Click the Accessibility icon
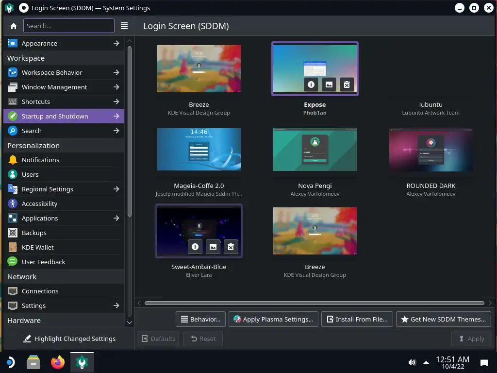Image resolution: width=497 pixels, height=373 pixels. [13, 203]
